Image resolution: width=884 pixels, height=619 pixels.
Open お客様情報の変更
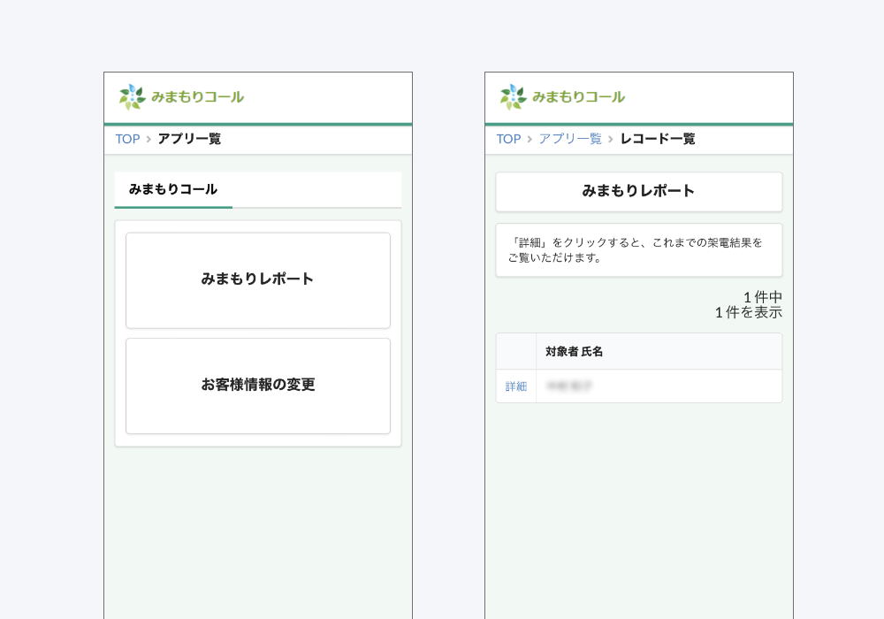tap(257, 386)
